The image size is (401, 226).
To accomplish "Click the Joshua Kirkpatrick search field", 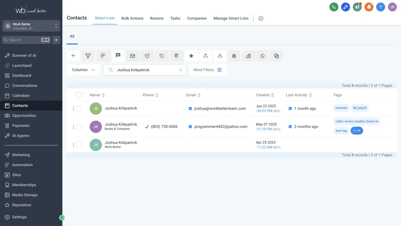I will 145,70.
